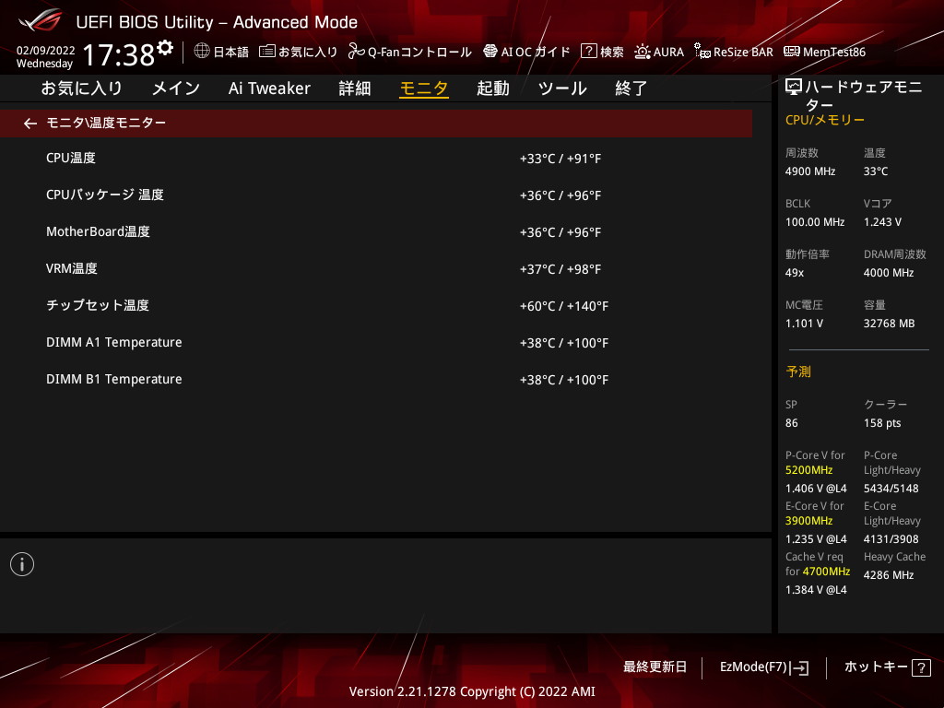Click the 3900MHz E-Core value
The width and height of the screenshot is (944, 708).
tap(808, 521)
